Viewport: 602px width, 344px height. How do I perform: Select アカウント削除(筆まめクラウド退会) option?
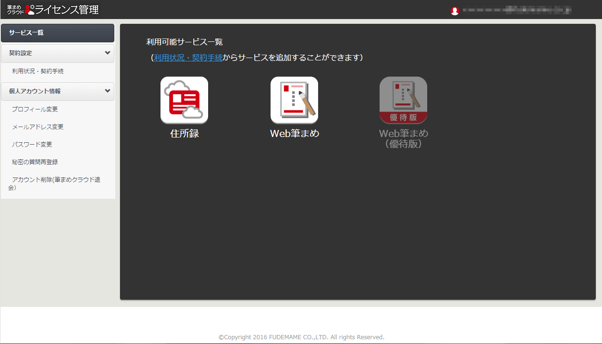click(x=54, y=184)
